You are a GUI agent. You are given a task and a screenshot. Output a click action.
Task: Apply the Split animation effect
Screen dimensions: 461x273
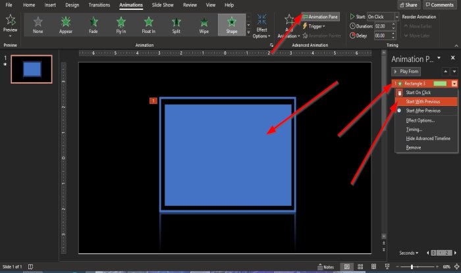click(176, 25)
